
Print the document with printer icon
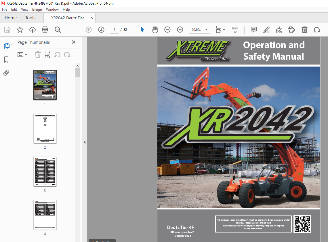point(45,30)
